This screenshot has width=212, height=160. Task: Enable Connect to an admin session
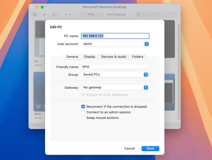point(84,112)
